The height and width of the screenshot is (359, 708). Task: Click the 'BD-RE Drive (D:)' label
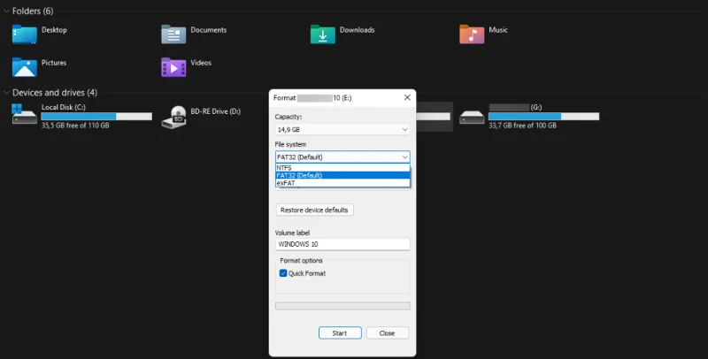pos(215,111)
